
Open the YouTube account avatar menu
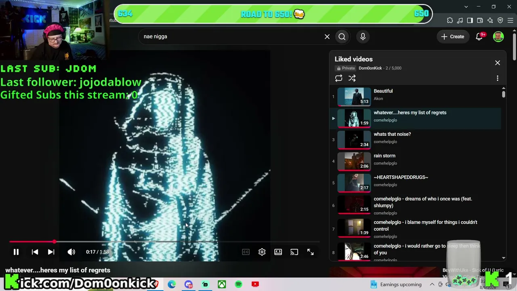pos(498,36)
